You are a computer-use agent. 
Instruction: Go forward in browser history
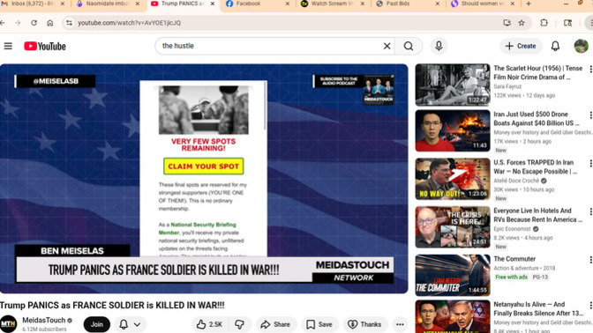pyautogui.click(x=18, y=23)
